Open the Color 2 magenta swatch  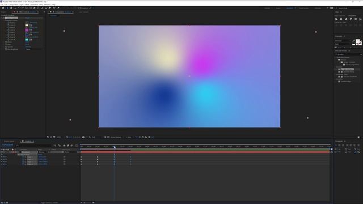(x=27, y=30)
